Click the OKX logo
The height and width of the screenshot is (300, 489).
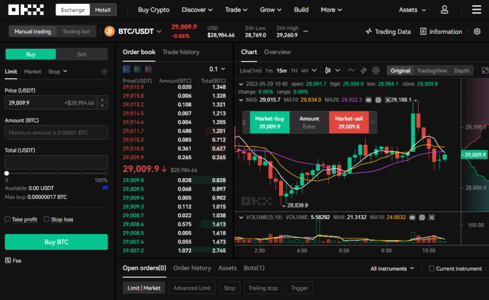tap(26, 10)
